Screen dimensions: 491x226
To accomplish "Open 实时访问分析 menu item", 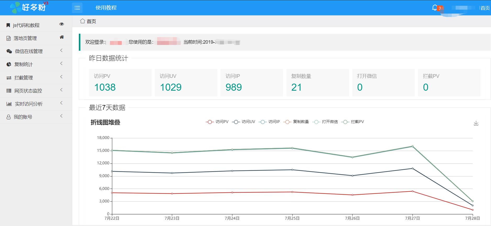I will click(x=36, y=104).
